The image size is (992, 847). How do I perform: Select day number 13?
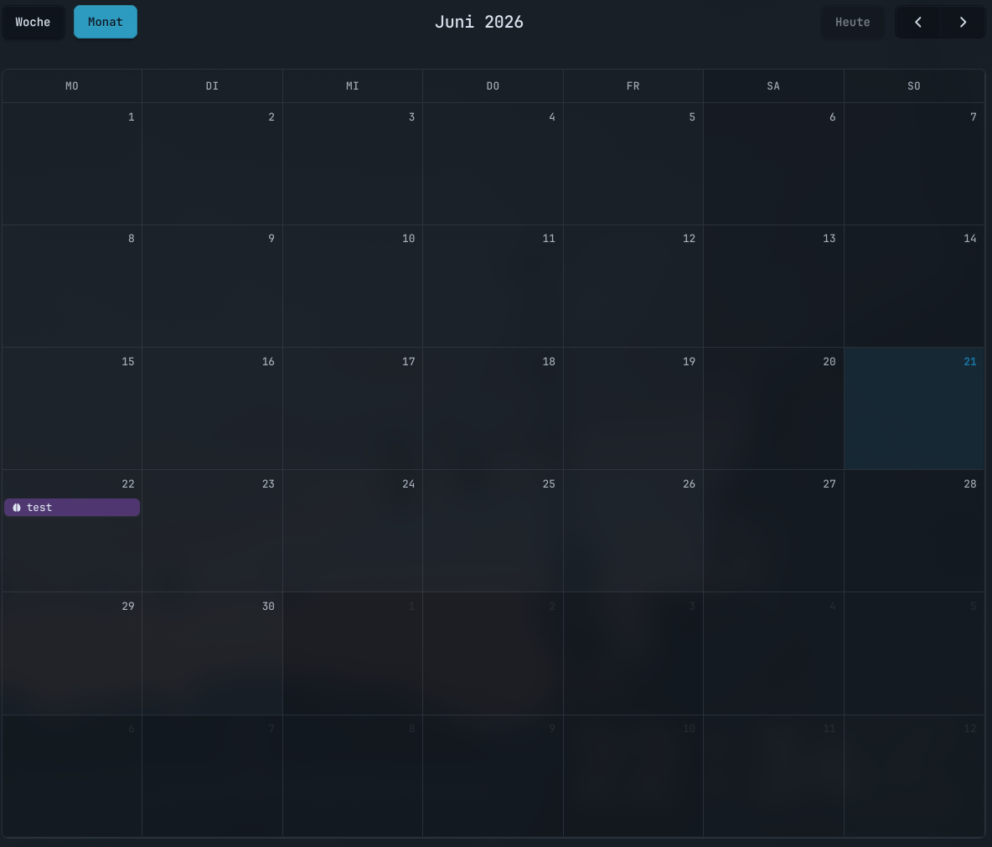(x=829, y=239)
